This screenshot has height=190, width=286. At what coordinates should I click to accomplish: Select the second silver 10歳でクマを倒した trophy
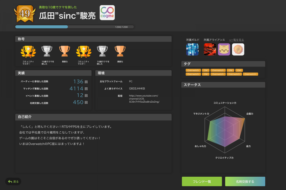pos(102,51)
